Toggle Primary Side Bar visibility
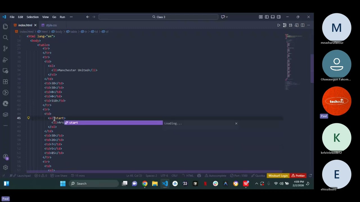Screen dimensions: 360x202 267,17
